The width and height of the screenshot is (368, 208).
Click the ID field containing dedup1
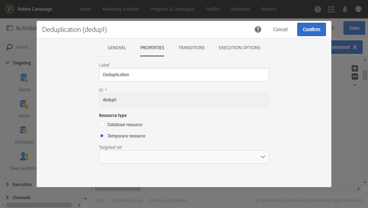(184, 100)
